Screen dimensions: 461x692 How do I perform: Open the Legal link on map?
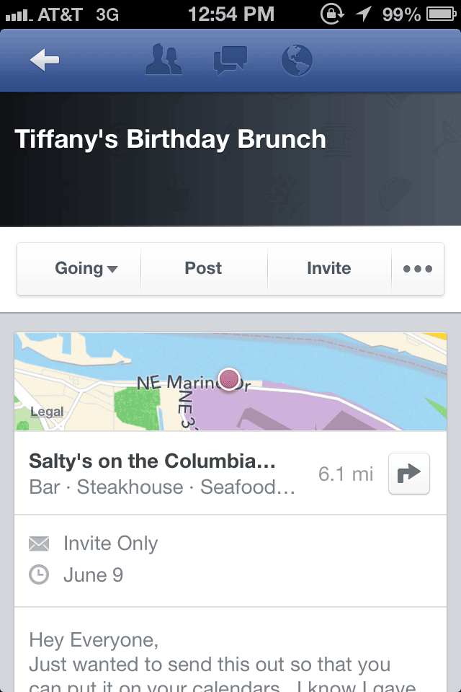[47, 412]
